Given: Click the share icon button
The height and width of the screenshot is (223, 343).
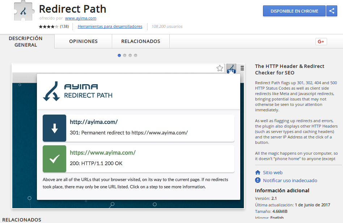Looking at the screenshot, I should click(332, 11).
